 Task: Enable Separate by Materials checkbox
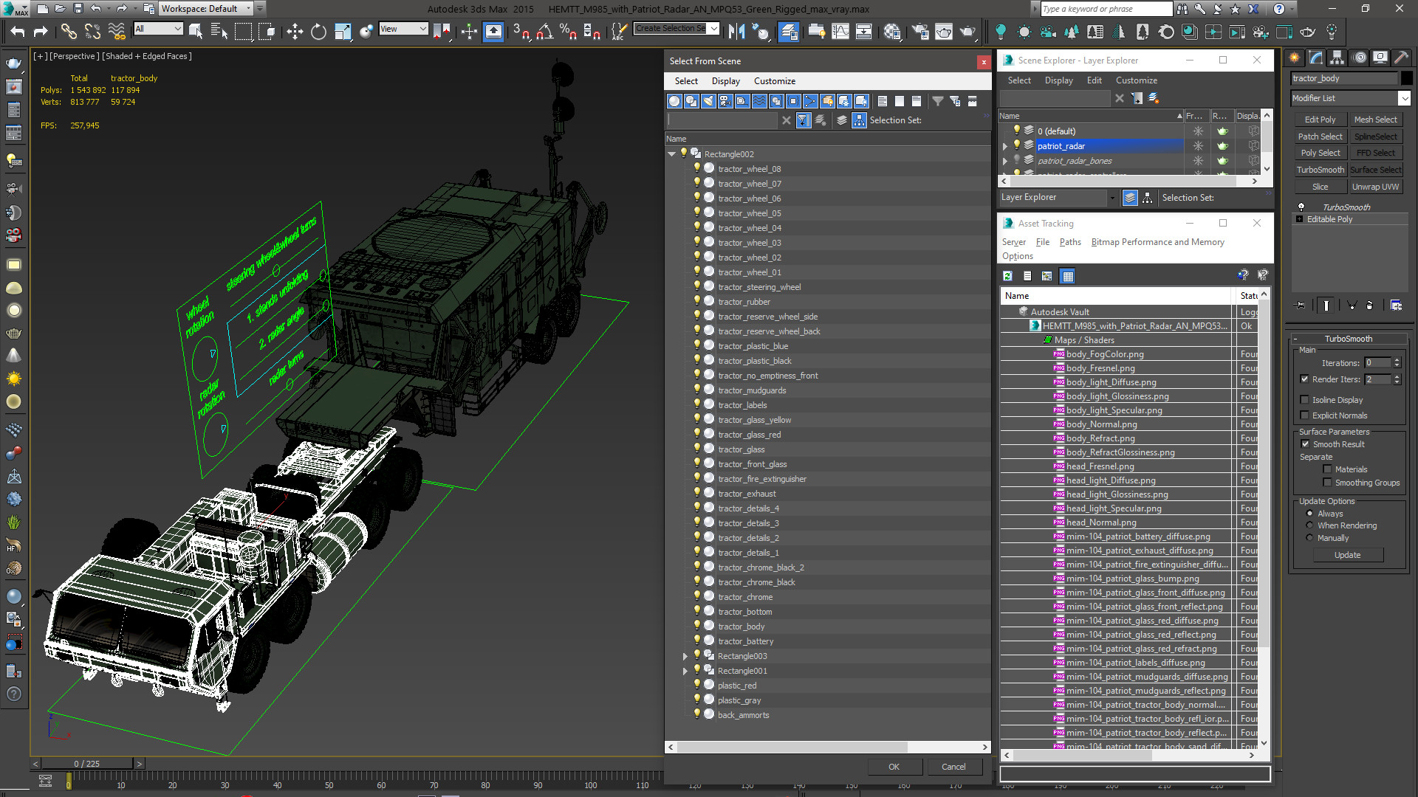click(1327, 469)
